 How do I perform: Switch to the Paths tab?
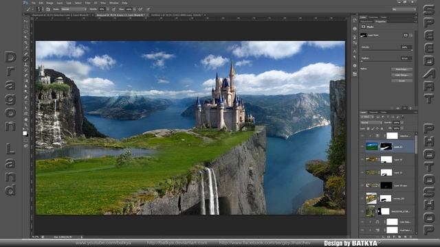click(384, 113)
